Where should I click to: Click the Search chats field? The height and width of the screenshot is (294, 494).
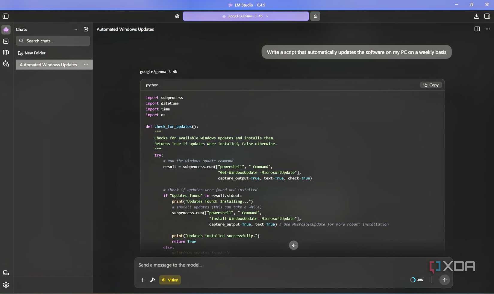[53, 41]
